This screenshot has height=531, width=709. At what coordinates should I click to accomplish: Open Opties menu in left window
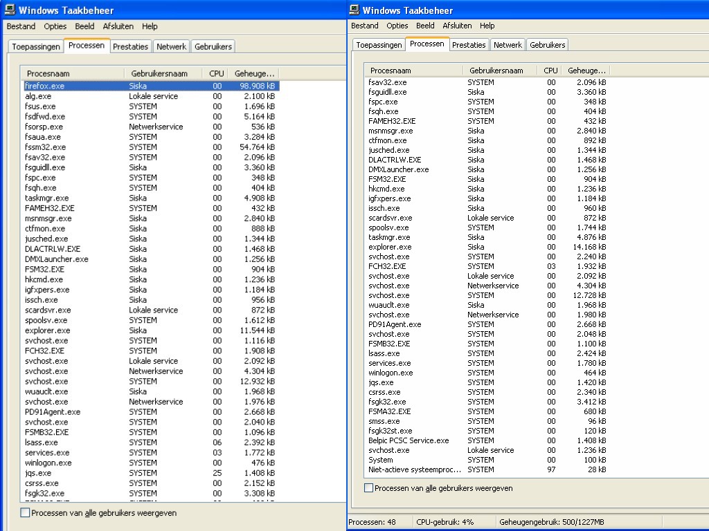click(55, 26)
